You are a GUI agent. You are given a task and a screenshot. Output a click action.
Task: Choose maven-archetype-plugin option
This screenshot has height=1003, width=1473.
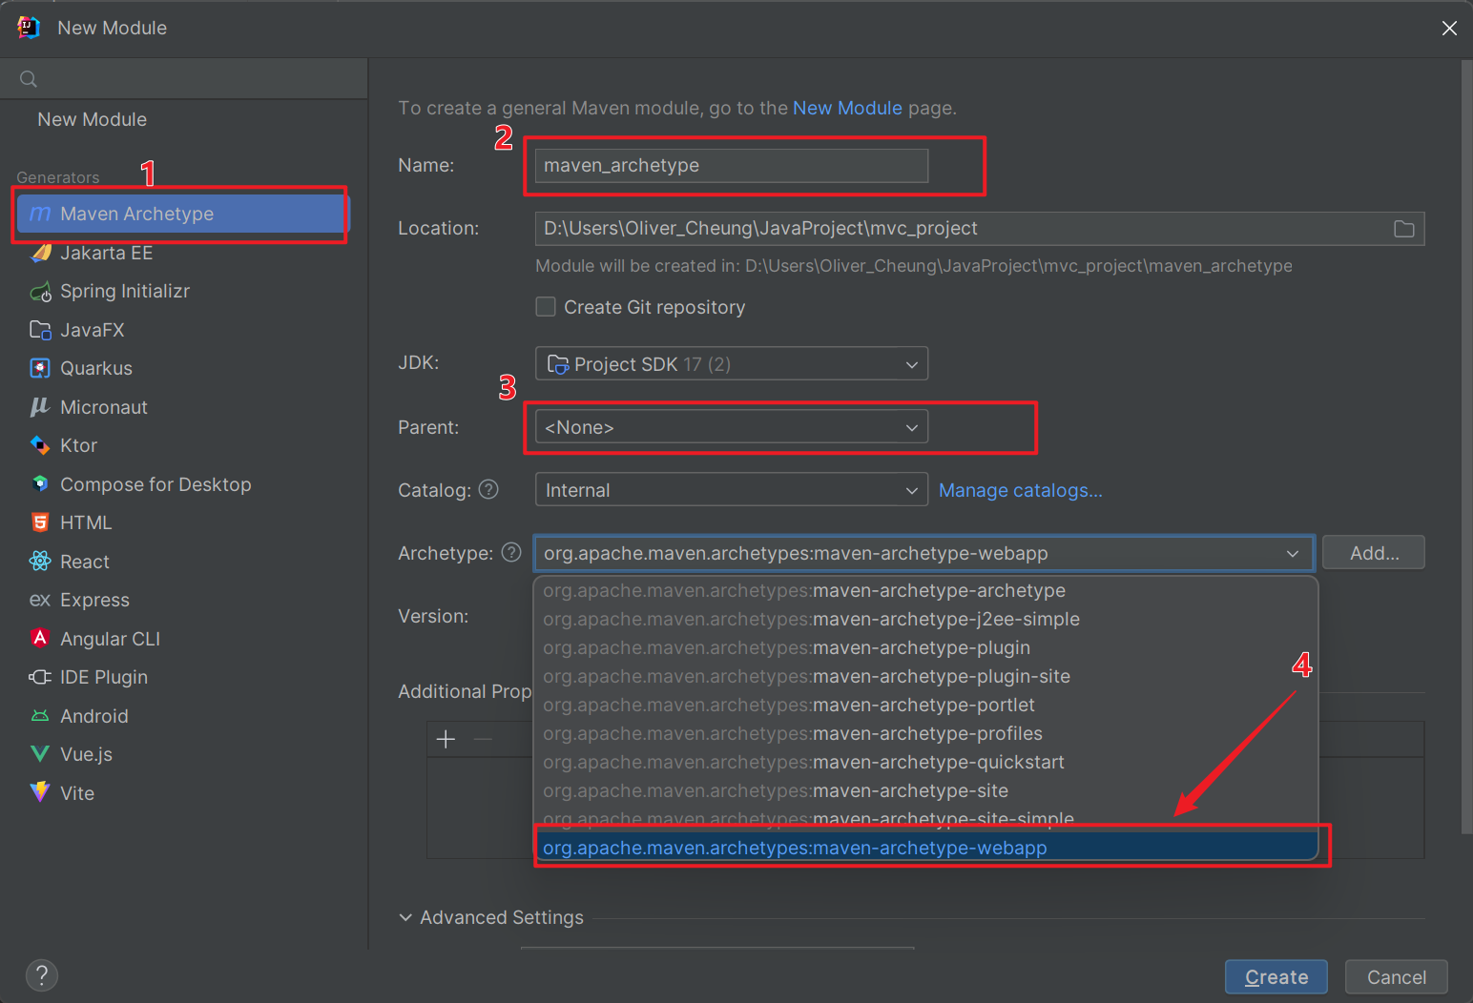coord(925,647)
